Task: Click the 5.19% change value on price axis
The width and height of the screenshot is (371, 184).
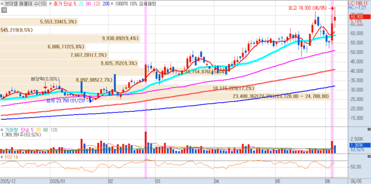Action: coord(357,21)
